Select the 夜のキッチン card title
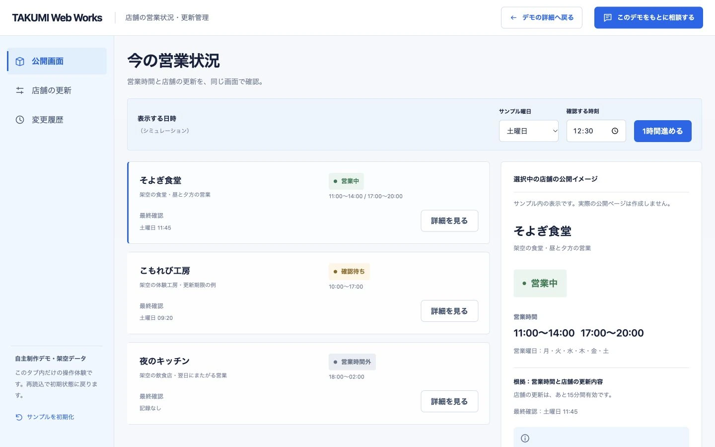The image size is (715, 447). tap(164, 361)
